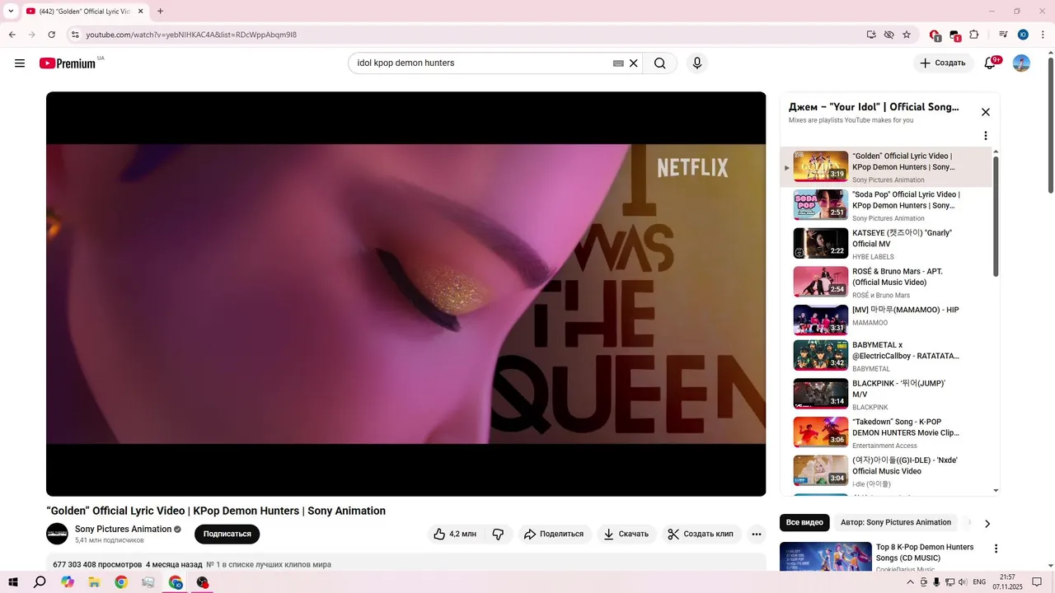Play MAMAMOO HIP from playlist
Screen dimensions: 1055x593
pos(886,320)
